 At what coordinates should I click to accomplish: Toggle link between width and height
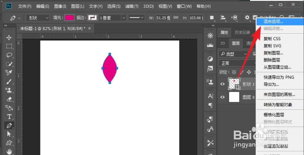176,18
